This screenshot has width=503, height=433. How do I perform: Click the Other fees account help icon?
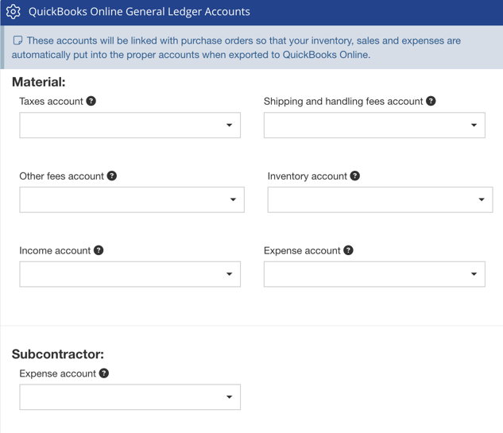[x=112, y=176]
